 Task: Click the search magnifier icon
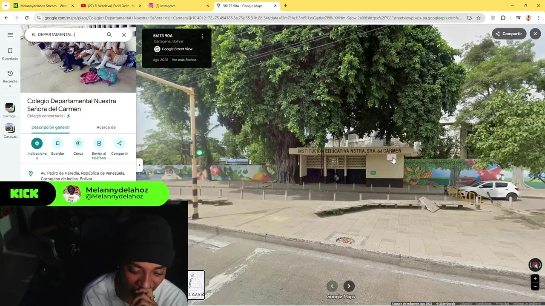tap(109, 35)
